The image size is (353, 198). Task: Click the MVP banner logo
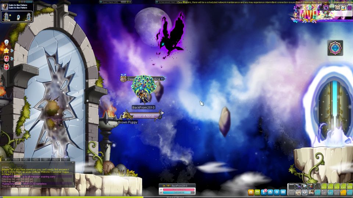(x=309, y=14)
